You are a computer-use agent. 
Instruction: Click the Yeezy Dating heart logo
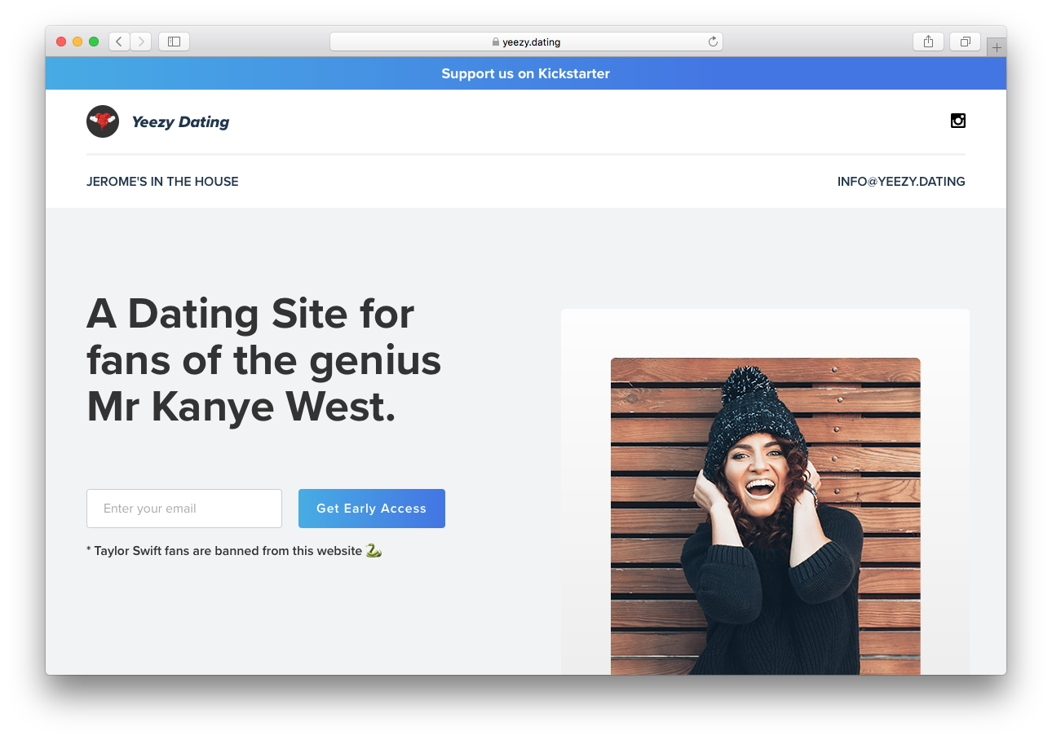pos(103,121)
